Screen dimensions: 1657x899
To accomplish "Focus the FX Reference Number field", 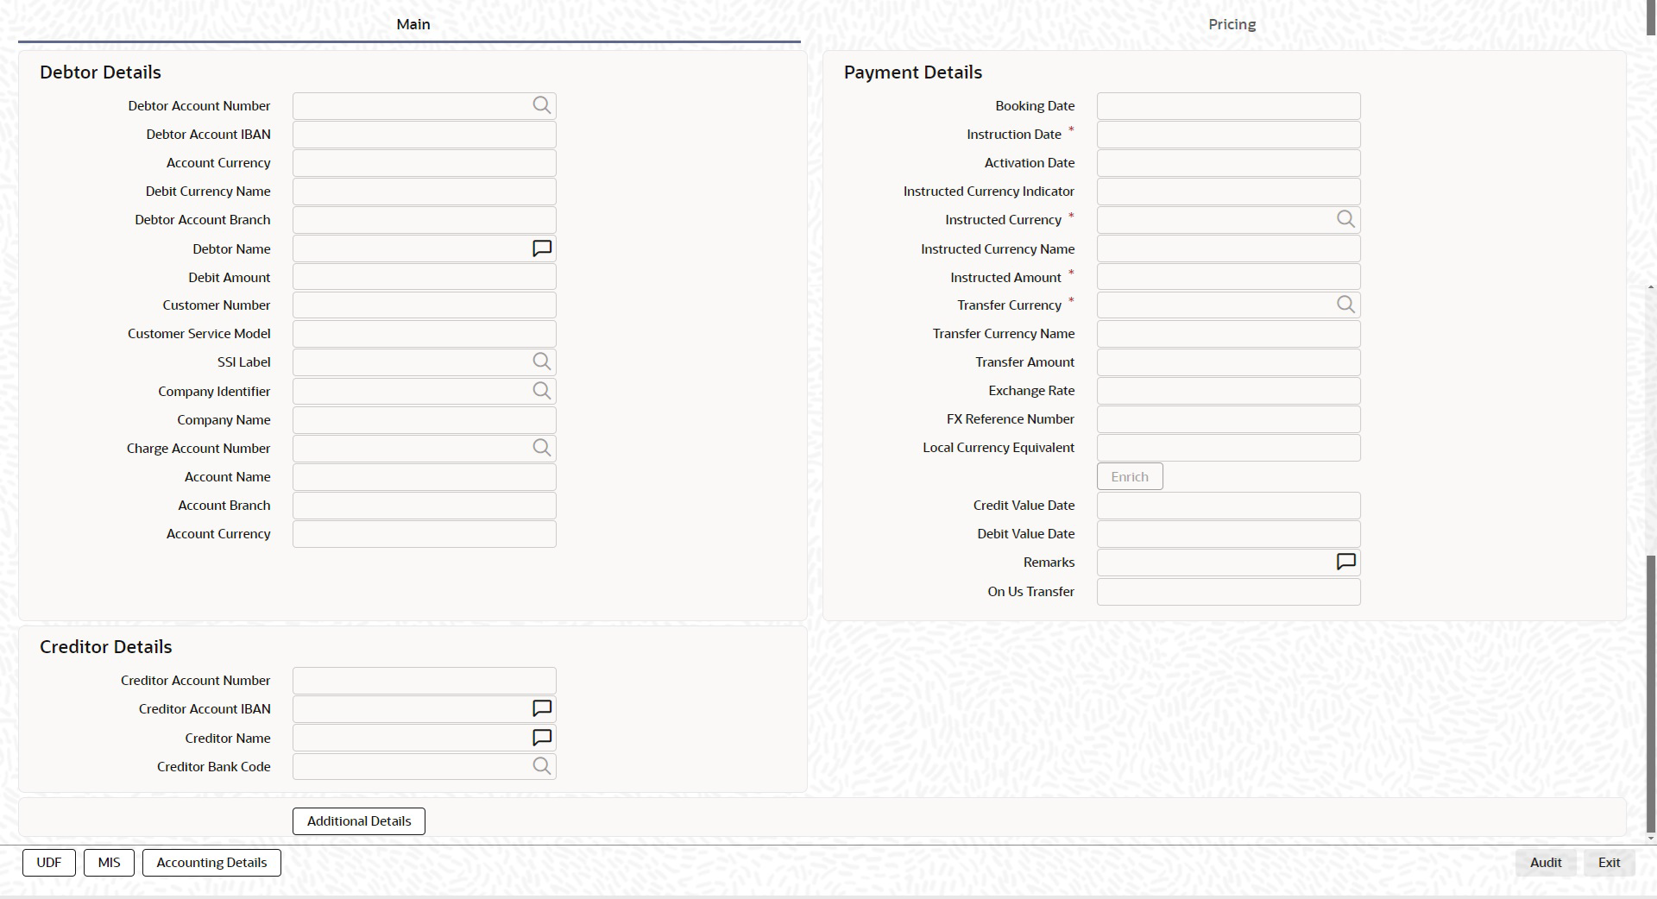I will (1229, 419).
